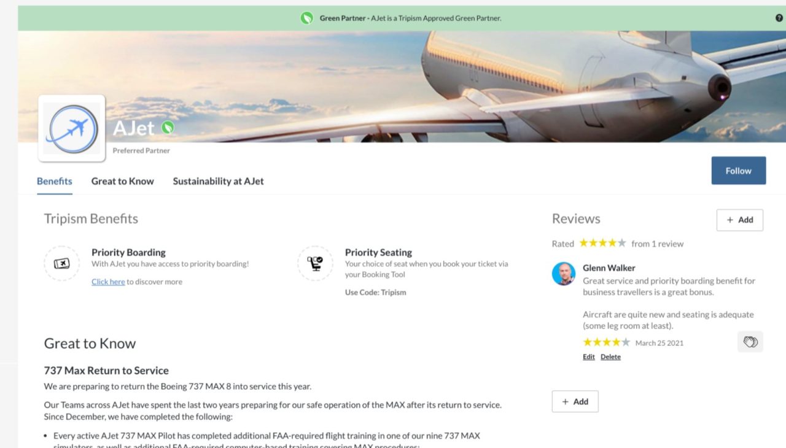
Task: Click the from 1 review text
Action: pos(658,244)
